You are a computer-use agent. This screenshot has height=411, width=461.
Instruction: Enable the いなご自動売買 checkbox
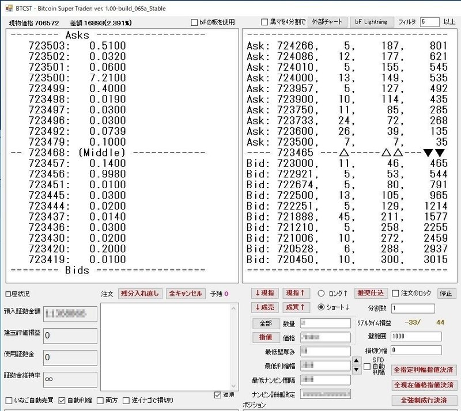9,401
